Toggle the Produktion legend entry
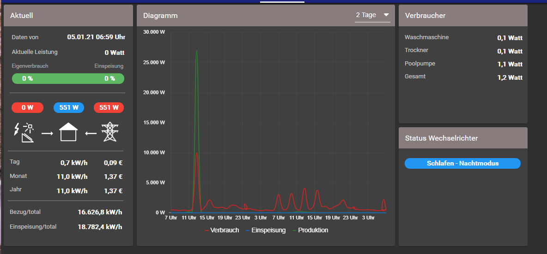 [x=310, y=230]
